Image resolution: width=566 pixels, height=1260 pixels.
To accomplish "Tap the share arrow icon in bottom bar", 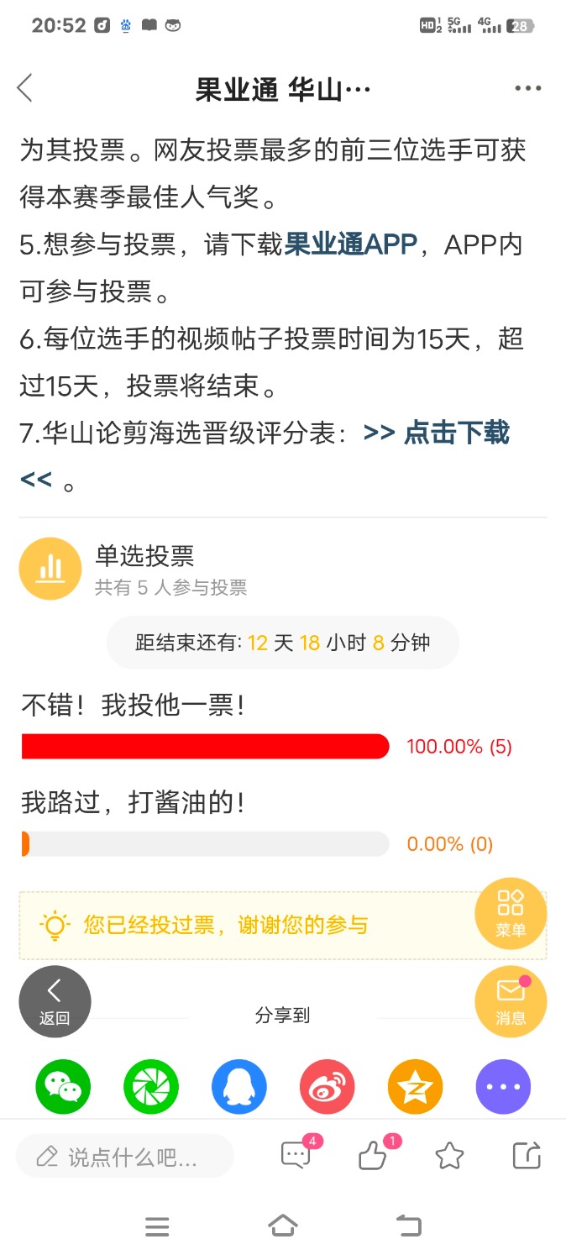I will pos(527,1157).
